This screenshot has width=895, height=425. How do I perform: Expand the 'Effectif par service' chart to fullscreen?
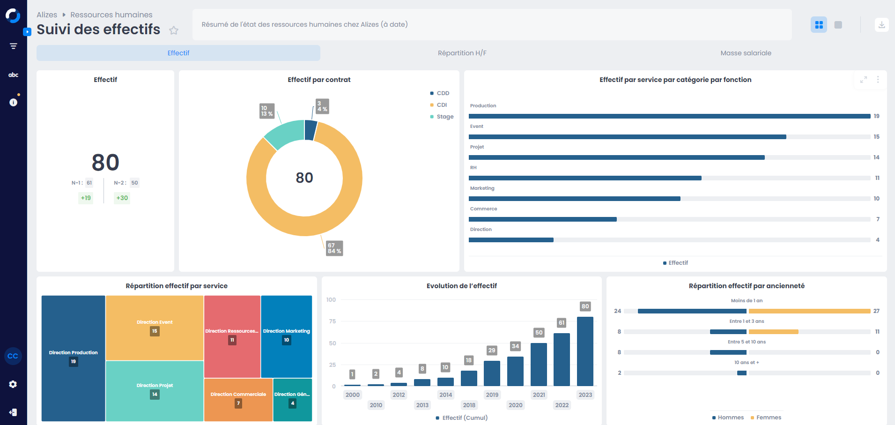(x=864, y=80)
